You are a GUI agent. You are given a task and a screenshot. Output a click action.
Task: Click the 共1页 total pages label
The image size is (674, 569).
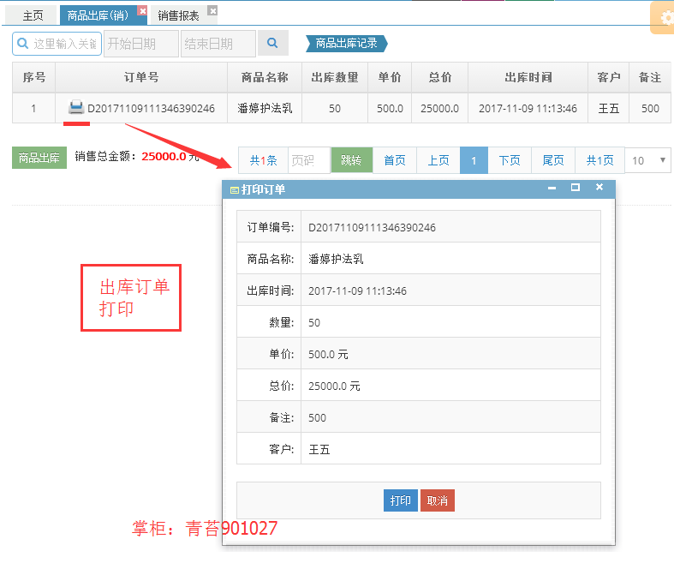599,160
